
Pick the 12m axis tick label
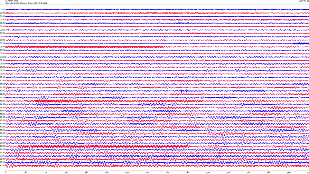[127, 173]
